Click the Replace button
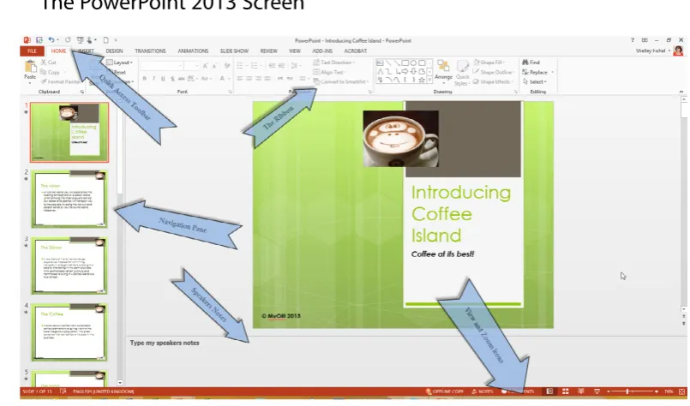 [x=536, y=72]
